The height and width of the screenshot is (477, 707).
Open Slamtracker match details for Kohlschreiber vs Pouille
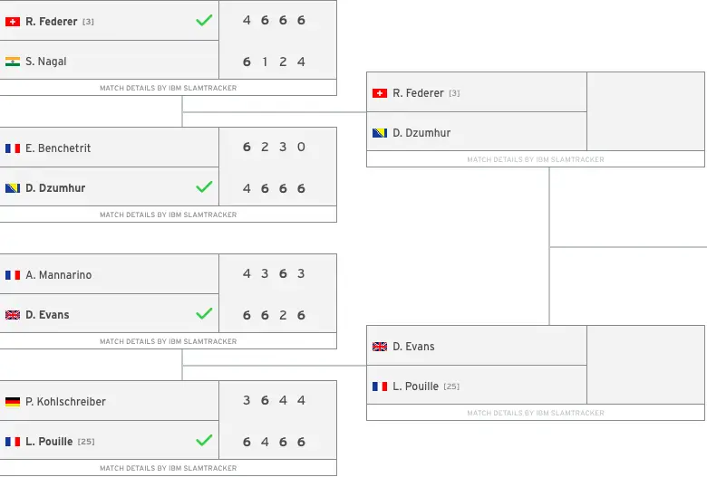point(169,468)
